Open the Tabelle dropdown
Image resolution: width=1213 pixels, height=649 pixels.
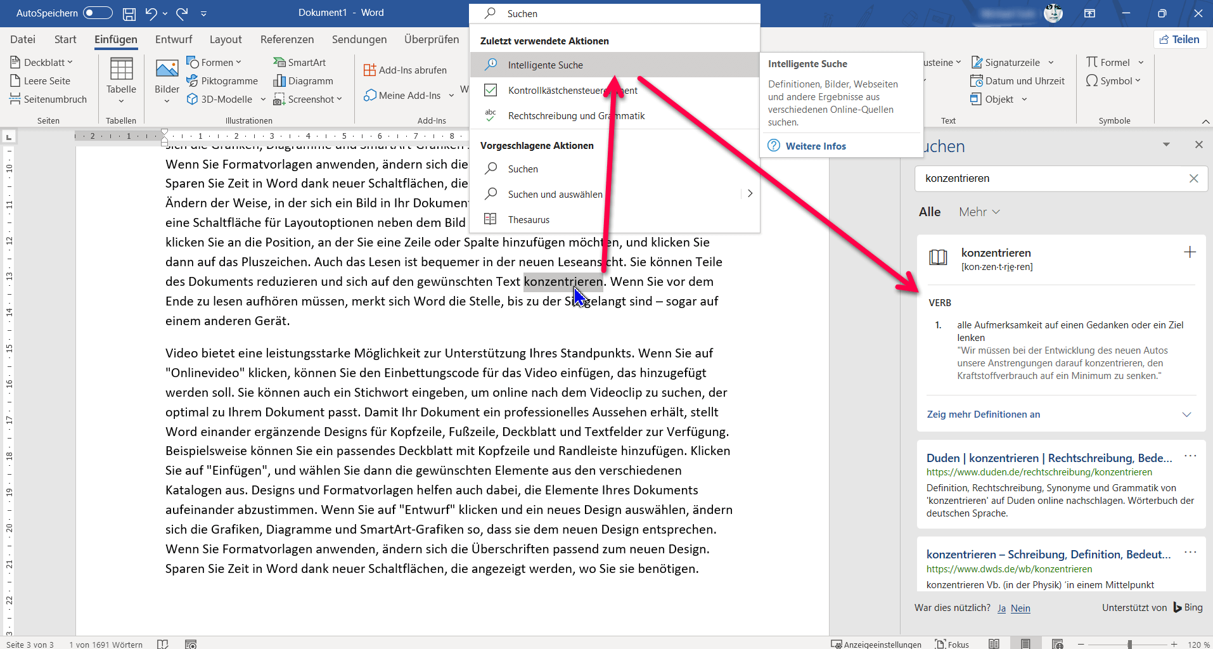point(121,100)
